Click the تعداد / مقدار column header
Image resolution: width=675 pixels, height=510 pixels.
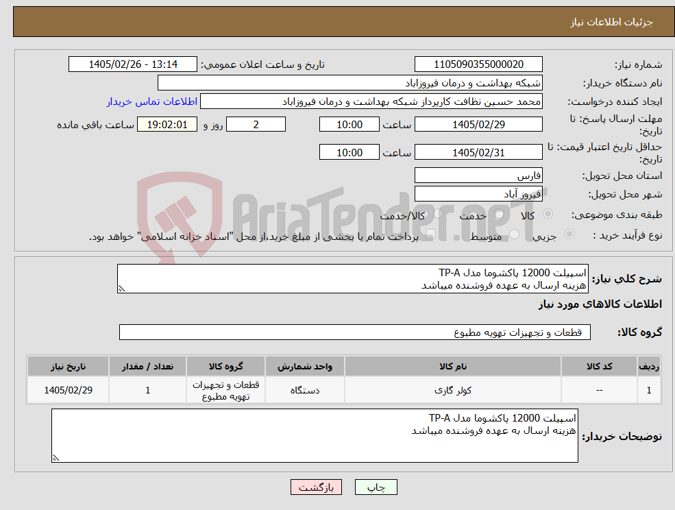point(147,366)
